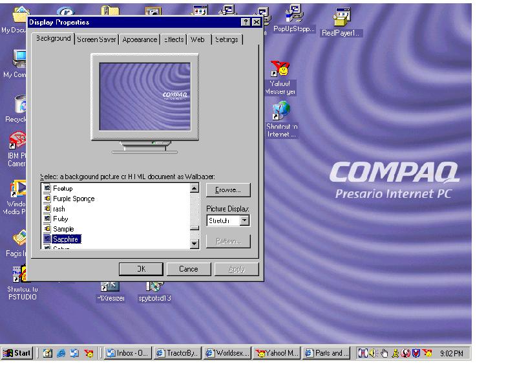Click the help question mark button
Image resolution: width=517 pixels, height=388 pixels.
(246, 23)
